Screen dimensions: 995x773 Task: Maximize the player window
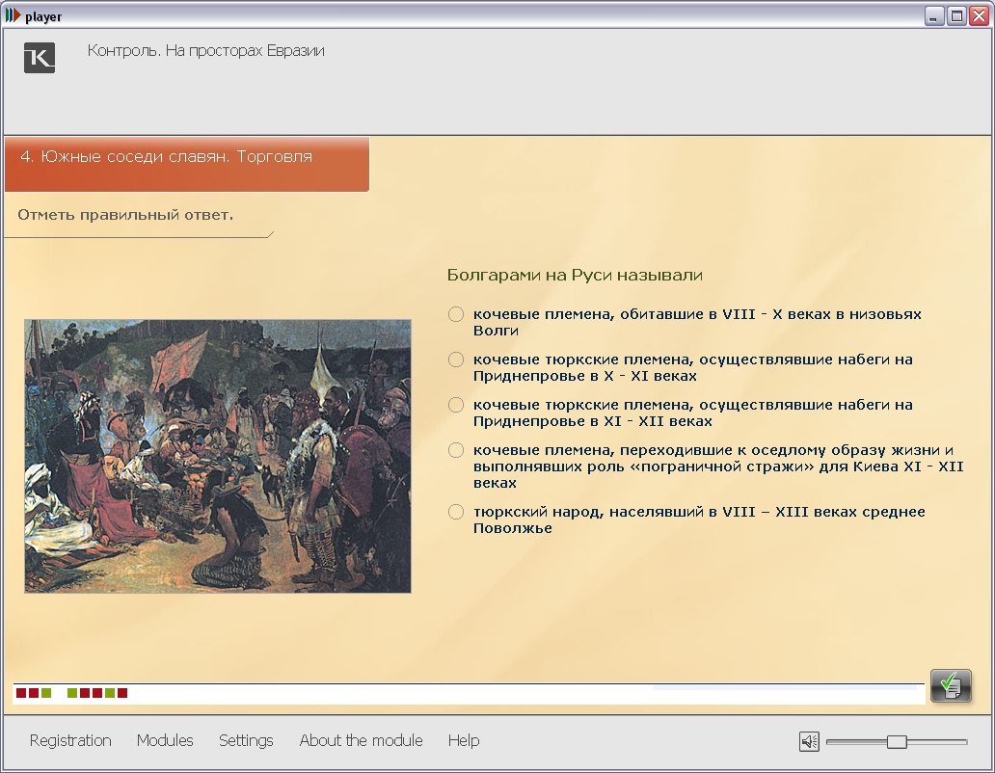[956, 15]
